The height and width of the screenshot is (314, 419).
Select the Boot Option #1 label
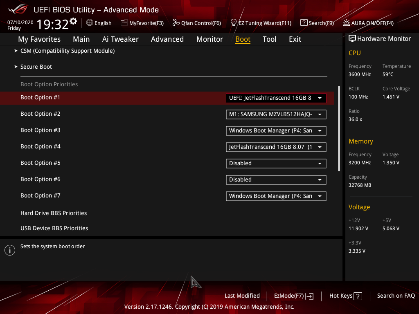[x=41, y=97]
